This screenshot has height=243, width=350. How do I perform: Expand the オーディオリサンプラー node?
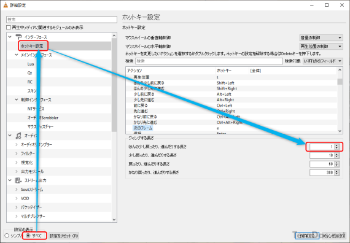point(17,145)
